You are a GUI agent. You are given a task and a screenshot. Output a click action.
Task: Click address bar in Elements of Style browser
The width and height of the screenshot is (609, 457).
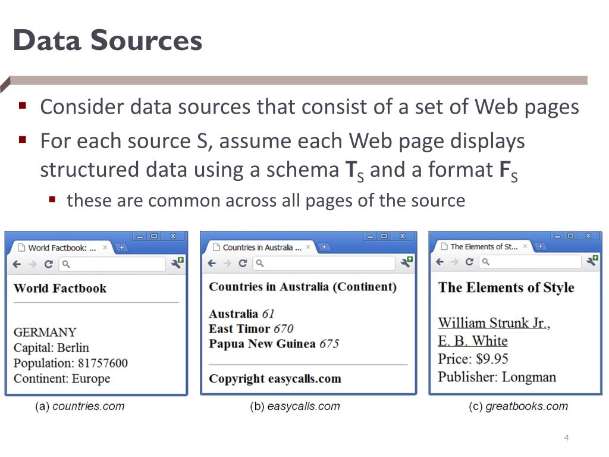[x=530, y=262]
